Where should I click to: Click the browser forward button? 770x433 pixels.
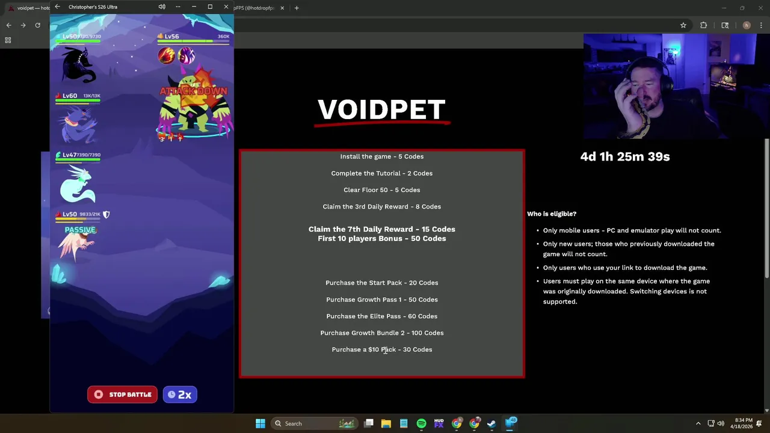click(x=23, y=25)
